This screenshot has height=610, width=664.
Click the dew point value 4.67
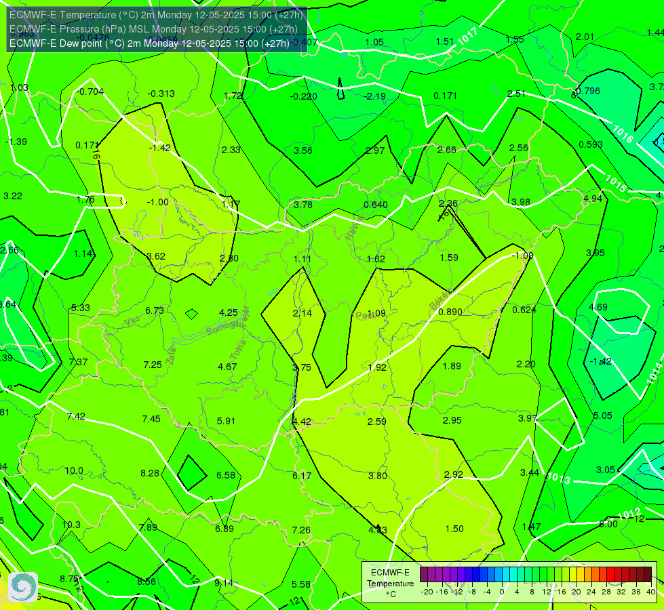[227, 367]
